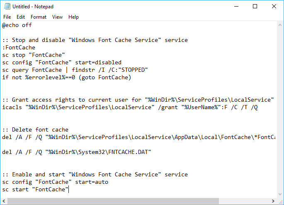Click the horizontal scrollbar thumb
Viewport: 284px width, 205px height.
[x=113, y=201]
